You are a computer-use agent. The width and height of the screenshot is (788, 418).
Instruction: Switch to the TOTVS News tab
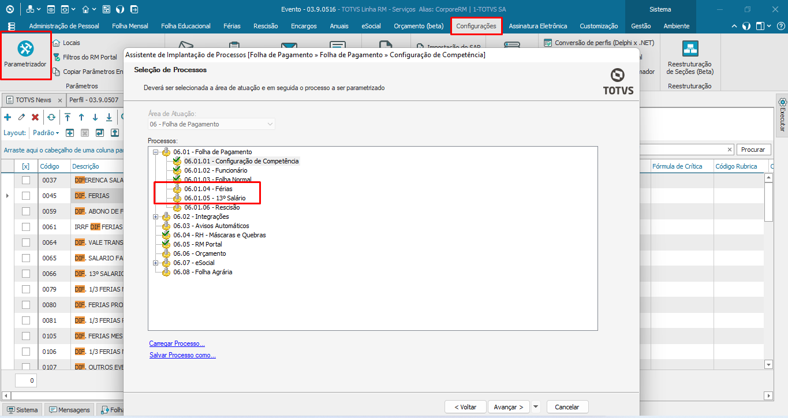pos(33,100)
